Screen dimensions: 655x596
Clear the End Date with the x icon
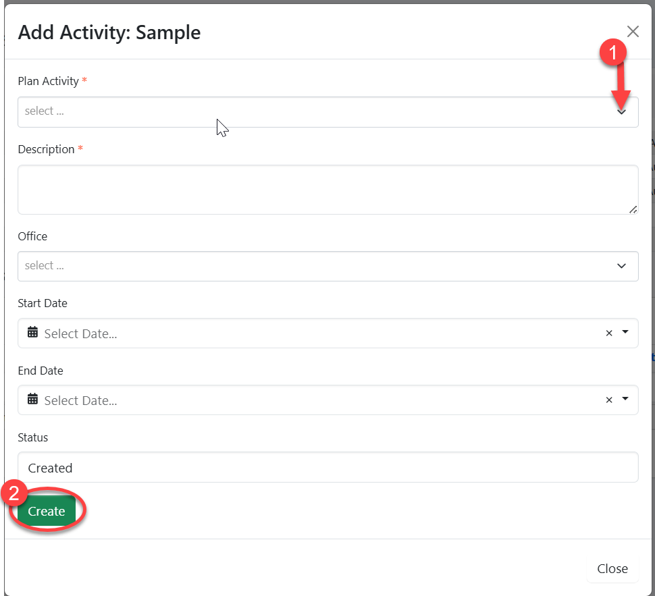(608, 400)
